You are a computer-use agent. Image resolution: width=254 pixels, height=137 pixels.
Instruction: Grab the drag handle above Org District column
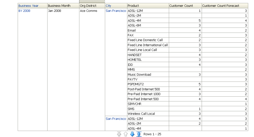click(x=92, y=1)
